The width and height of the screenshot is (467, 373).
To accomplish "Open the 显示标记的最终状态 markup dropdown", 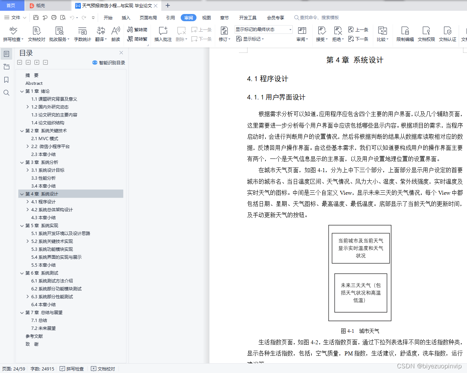I will pyautogui.click(x=263, y=29).
